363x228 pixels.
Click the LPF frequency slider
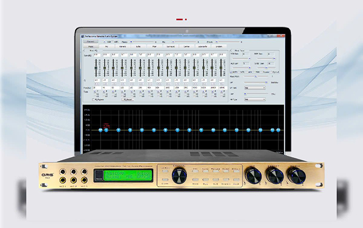[256, 82]
